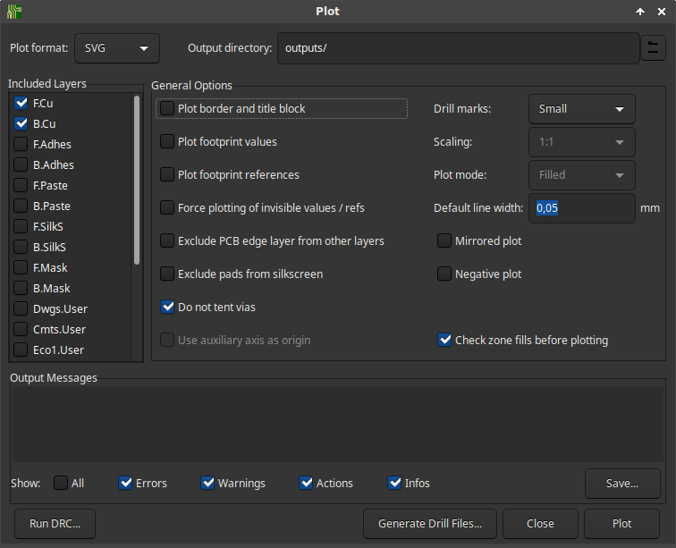Click the Output directory text field
The image size is (676, 548).
456,48
